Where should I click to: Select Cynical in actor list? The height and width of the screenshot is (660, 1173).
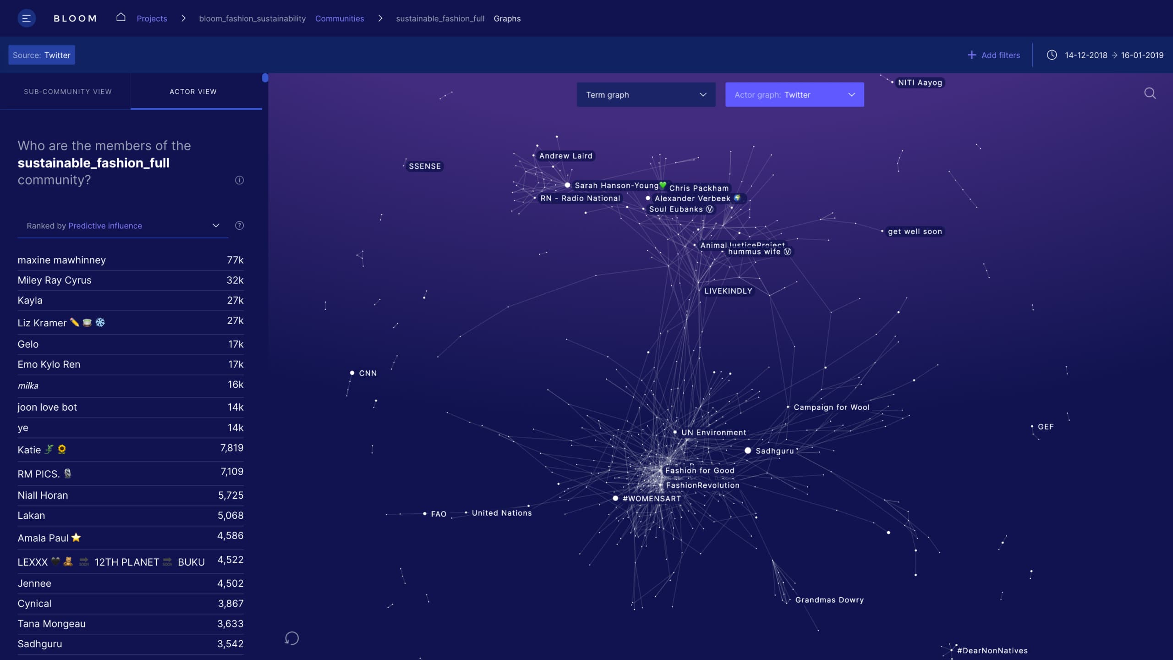point(131,604)
